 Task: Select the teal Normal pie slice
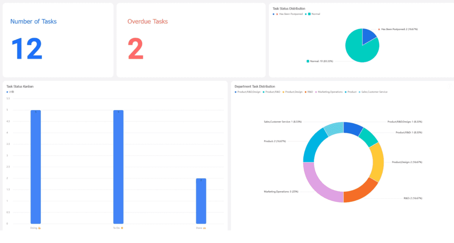coord(357,50)
